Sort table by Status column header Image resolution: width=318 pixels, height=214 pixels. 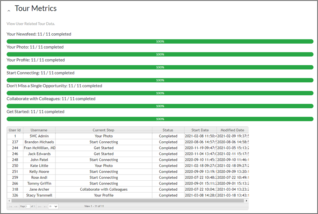[168, 130]
